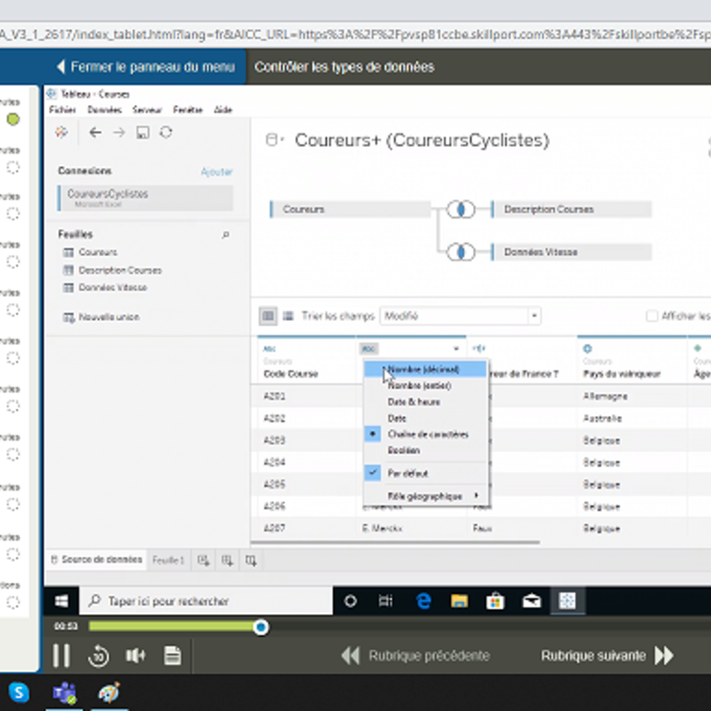The image size is (711, 711).
Task: Open the transcript document icon
Action: [172, 656]
